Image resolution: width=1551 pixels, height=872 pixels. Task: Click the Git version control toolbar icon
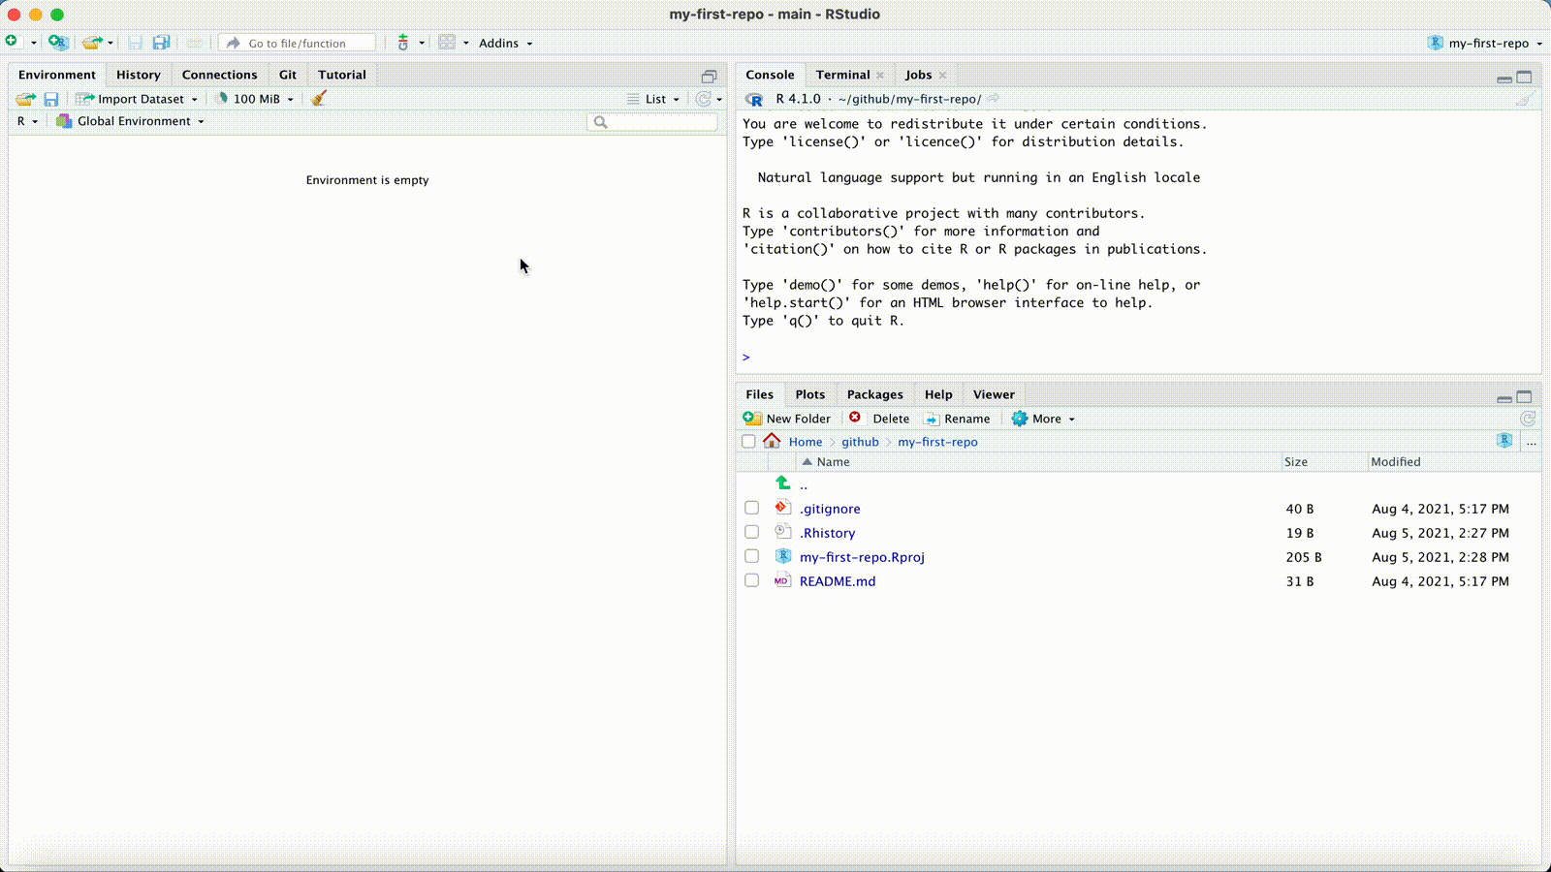(403, 43)
